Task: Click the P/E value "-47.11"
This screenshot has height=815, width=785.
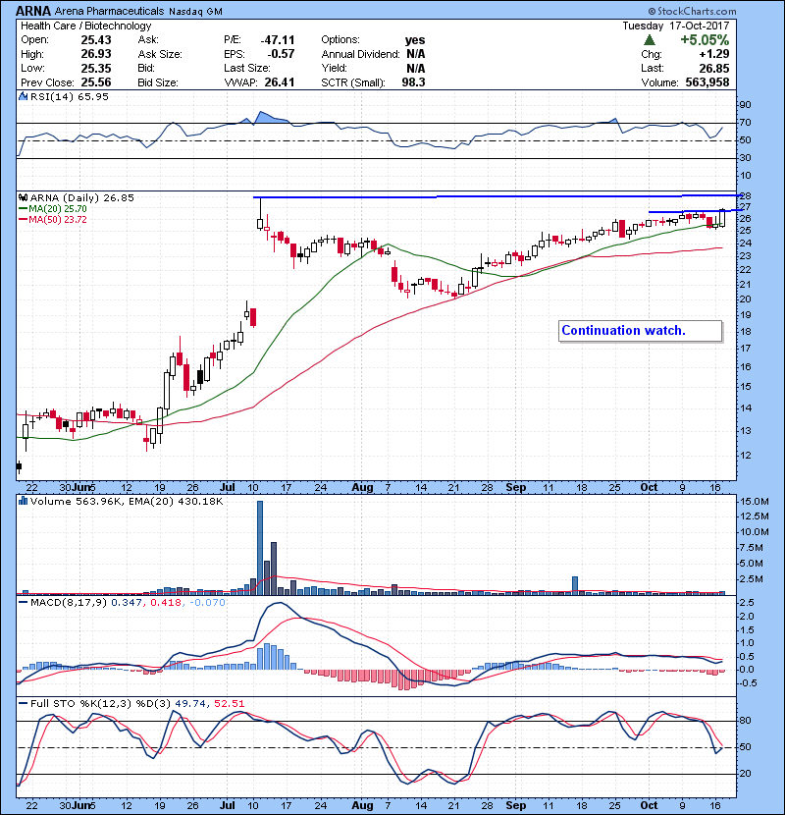Action: pos(278,40)
